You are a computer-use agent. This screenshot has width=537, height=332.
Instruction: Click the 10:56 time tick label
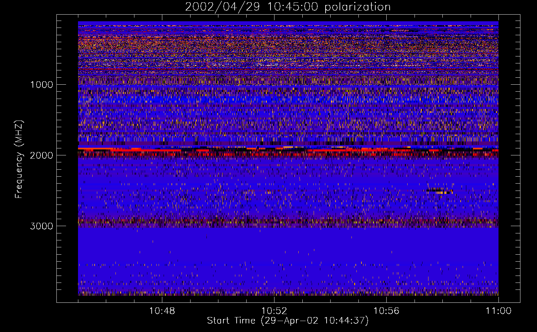[x=386, y=311]
